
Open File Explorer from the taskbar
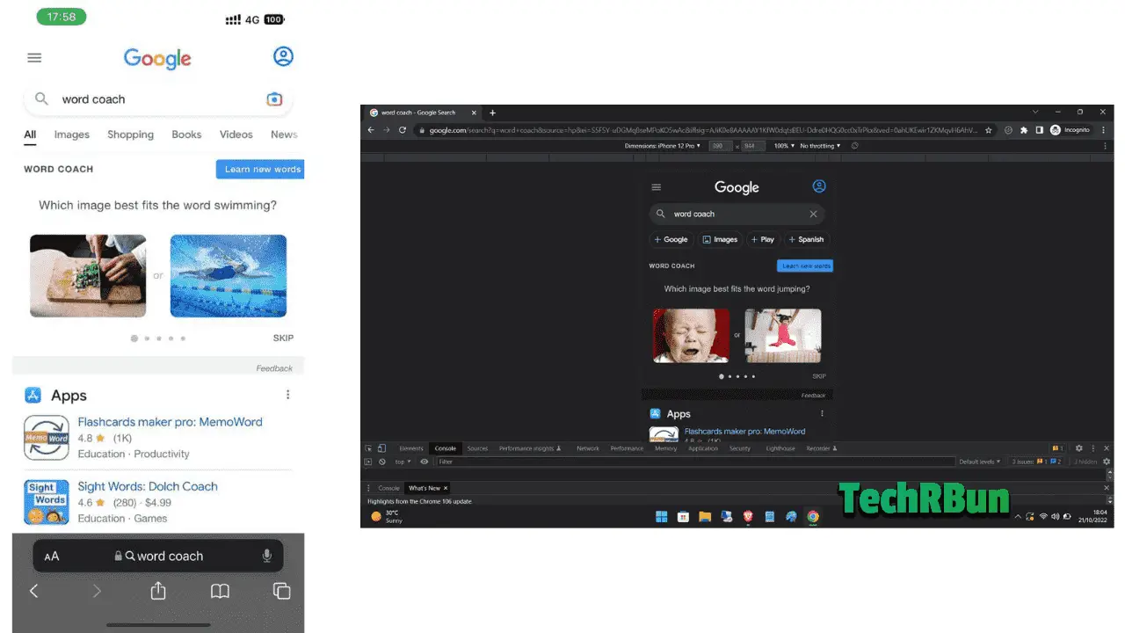click(x=705, y=516)
